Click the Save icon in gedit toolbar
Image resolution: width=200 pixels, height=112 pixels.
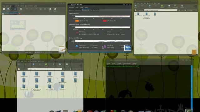[x=15, y=9]
